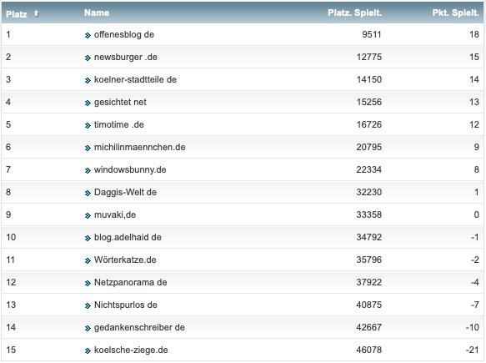Screen dimensions: 486x363
Task: Select the points value 15 for newsburger
Action: click(x=474, y=57)
